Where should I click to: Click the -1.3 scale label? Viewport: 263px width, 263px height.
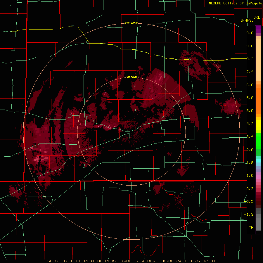coord(249,214)
